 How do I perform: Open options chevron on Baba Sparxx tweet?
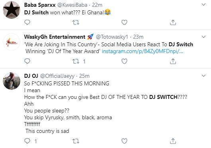pos(204,4)
